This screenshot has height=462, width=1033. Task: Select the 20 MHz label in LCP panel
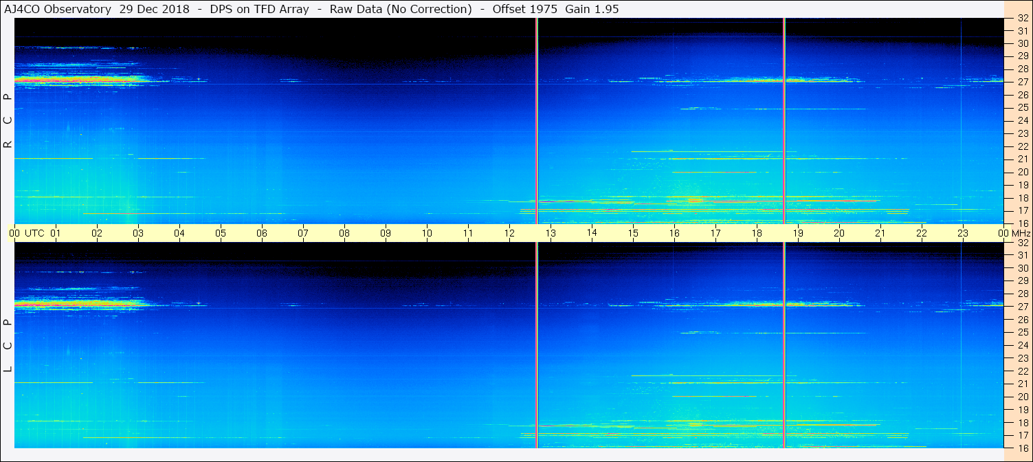tap(1023, 397)
